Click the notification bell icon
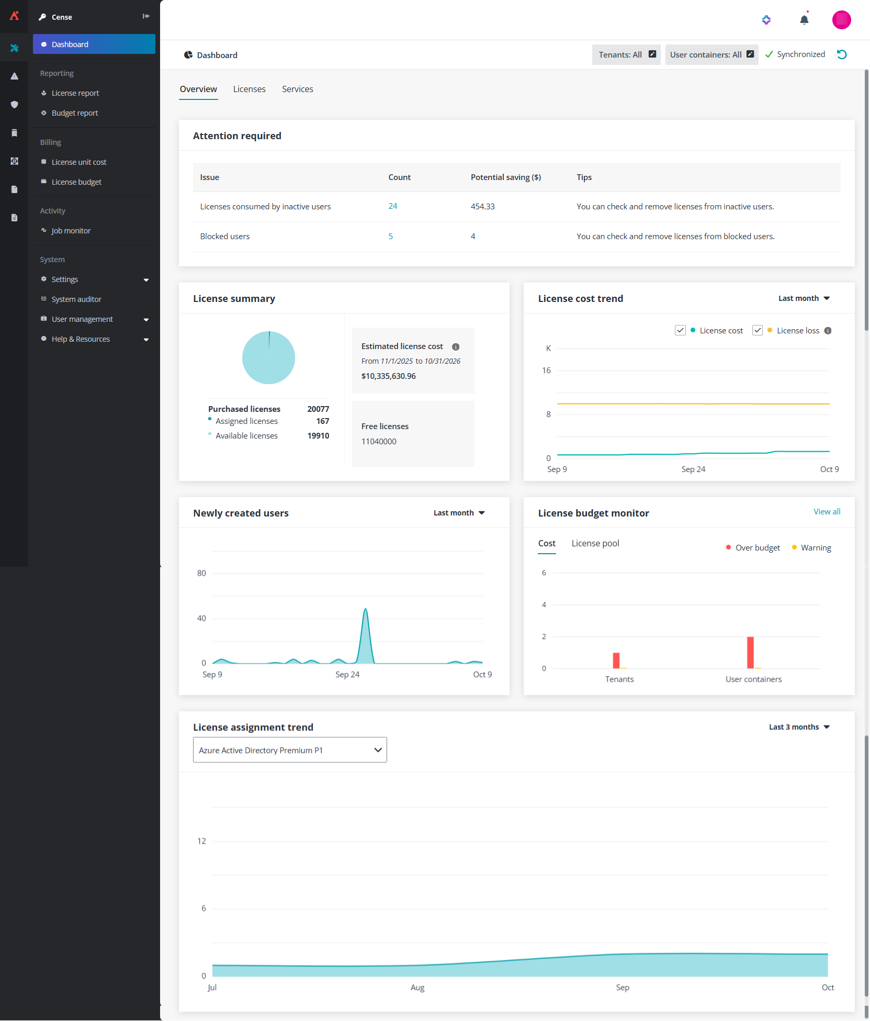This screenshot has width=870, height=1021. coord(804,20)
